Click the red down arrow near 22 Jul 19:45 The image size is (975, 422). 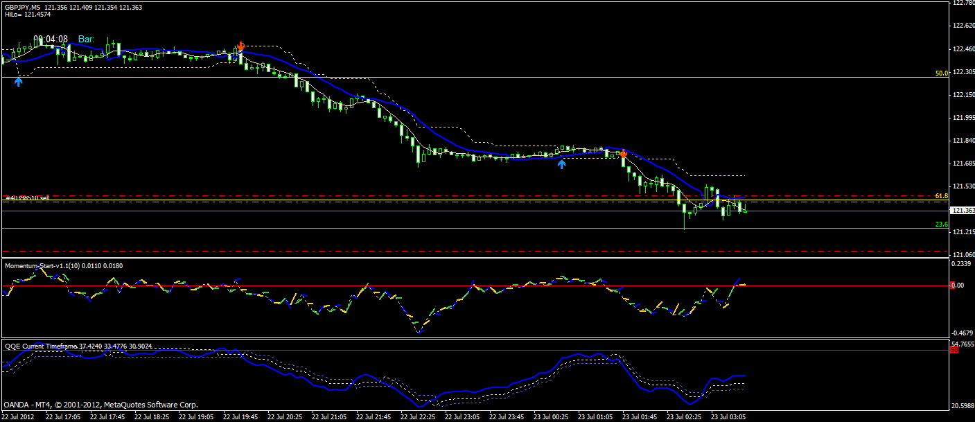click(x=240, y=46)
